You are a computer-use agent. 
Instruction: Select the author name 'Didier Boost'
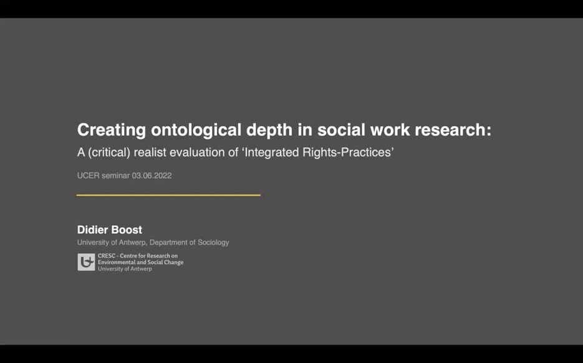(110, 230)
